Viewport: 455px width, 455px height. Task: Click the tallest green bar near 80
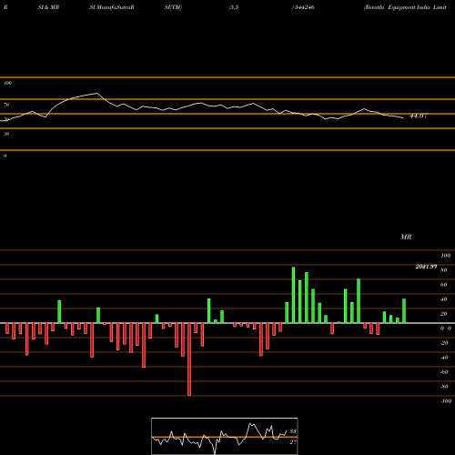click(x=293, y=295)
